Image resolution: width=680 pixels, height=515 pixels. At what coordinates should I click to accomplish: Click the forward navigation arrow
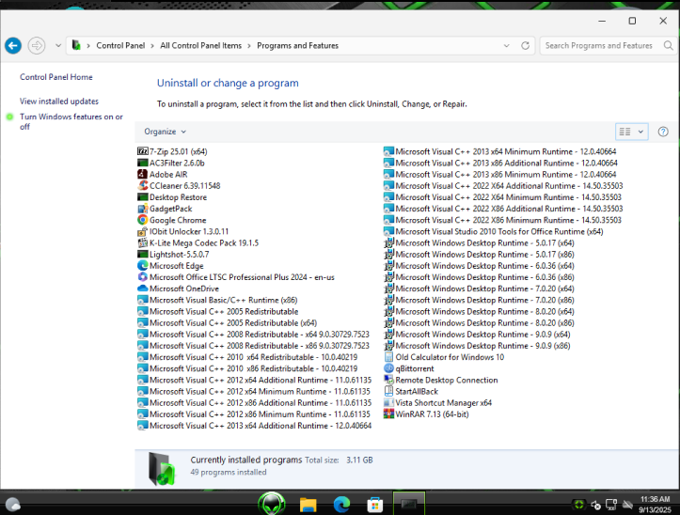tap(37, 45)
